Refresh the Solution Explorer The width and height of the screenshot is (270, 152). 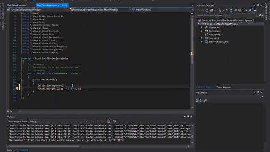click(231, 11)
